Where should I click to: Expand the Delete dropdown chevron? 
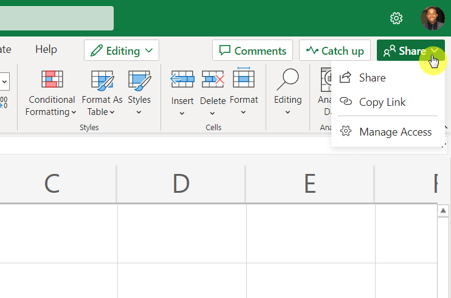pyautogui.click(x=212, y=114)
